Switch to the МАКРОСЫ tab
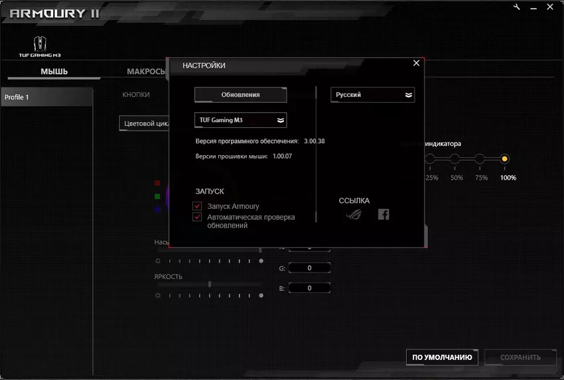564x380 pixels. click(146, 72)
